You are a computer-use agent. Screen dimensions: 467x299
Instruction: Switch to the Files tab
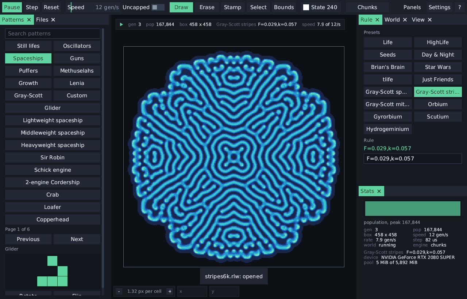42,20
